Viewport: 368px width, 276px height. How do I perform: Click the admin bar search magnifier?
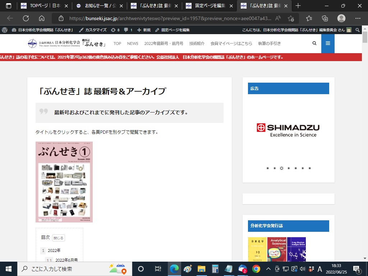(358, 30)
